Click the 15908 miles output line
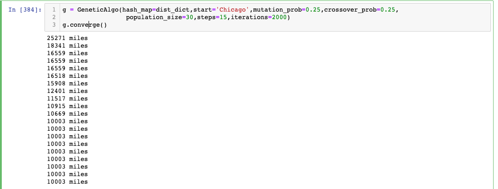Image resolution: width=498 pixels, height=189 pixels. tap(67, 84)
